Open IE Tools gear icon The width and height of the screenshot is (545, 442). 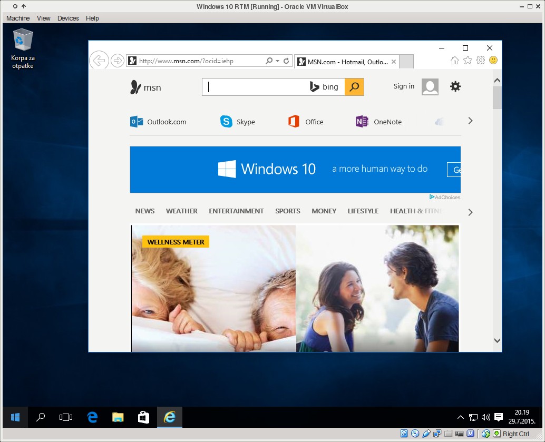tap(481, 60)
